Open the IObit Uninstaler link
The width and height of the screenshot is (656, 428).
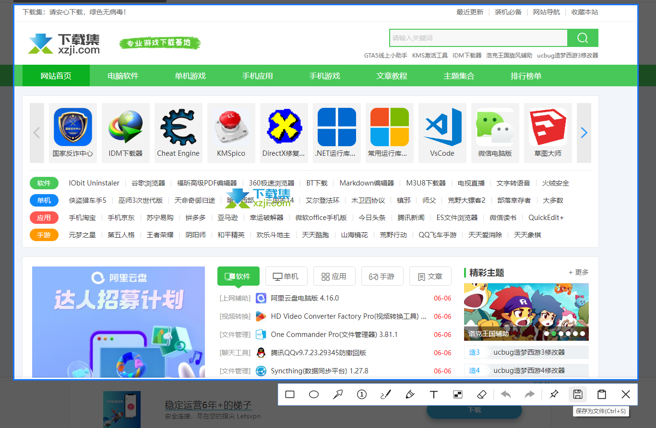coord(94,183)
